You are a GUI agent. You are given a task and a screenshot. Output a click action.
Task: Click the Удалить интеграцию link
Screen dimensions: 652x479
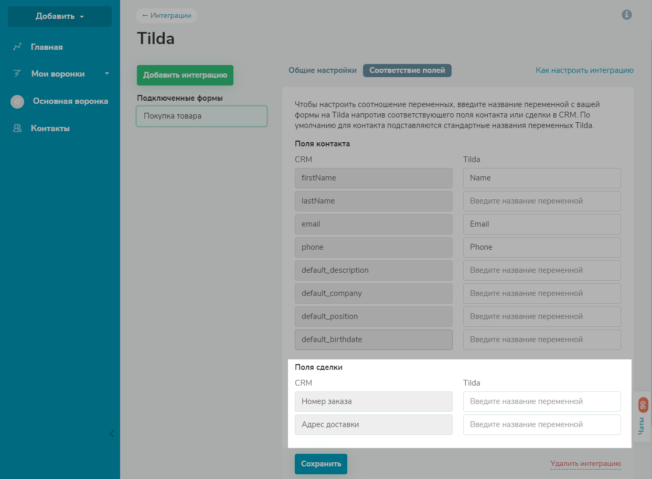click(x=585, y=464)
